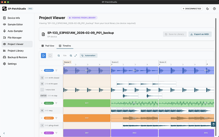This screenshot has height=137, width=219.
Task: Click the fit-to-view expand arrows icon
Action: click(x=76, y=55)
